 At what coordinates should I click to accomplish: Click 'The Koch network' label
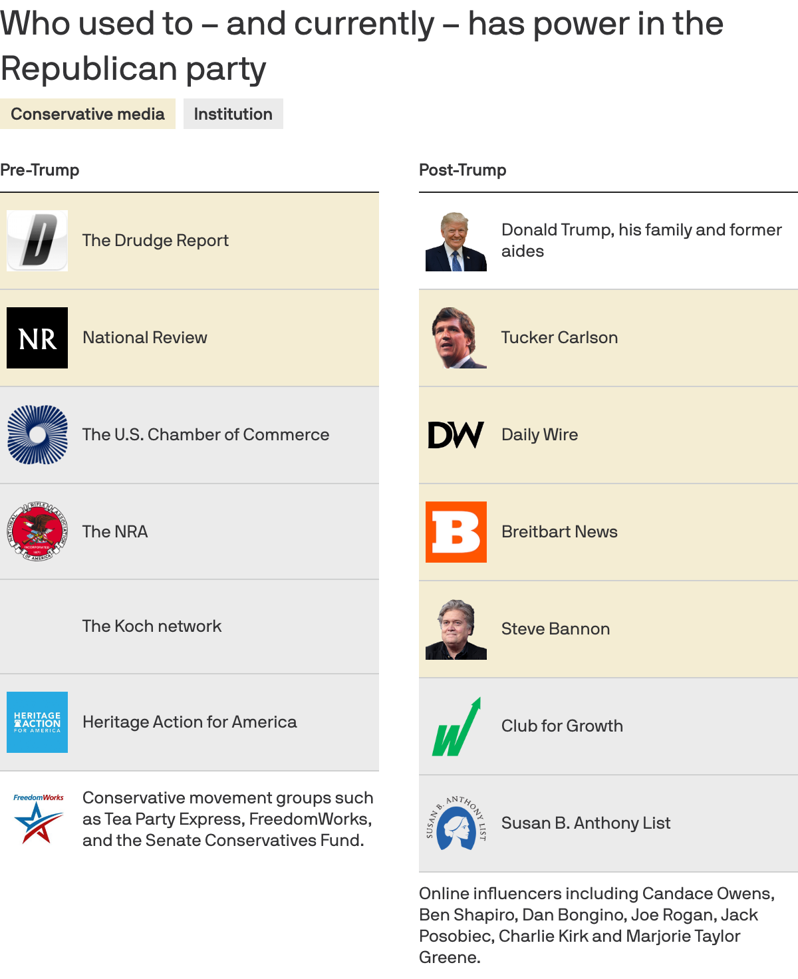coord(152,627)
